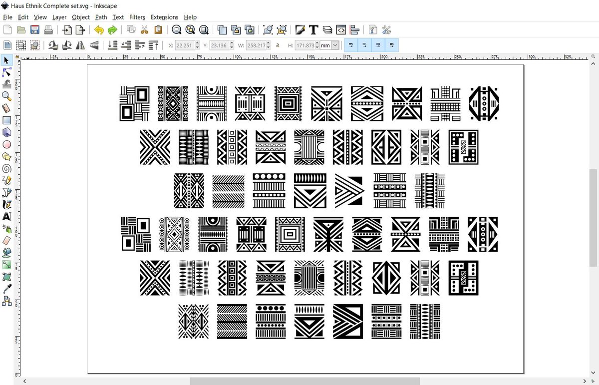The height and width of the screenshot is (385, 599).
Task: Print the document
Action: tap(48, 30)
